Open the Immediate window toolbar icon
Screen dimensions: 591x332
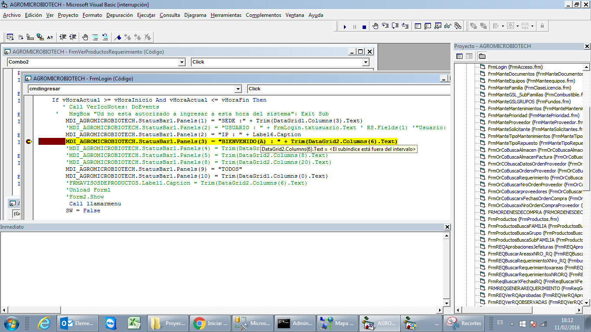tap(428, 26)
